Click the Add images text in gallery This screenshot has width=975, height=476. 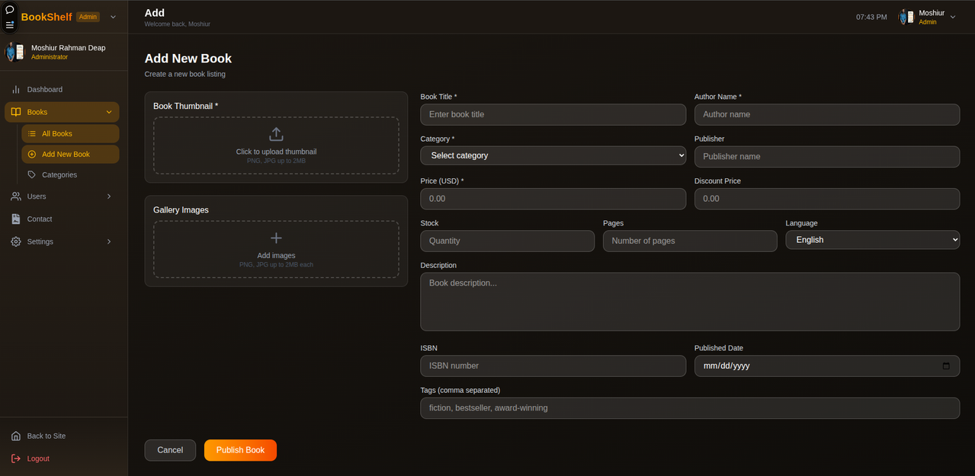[276, 256]
